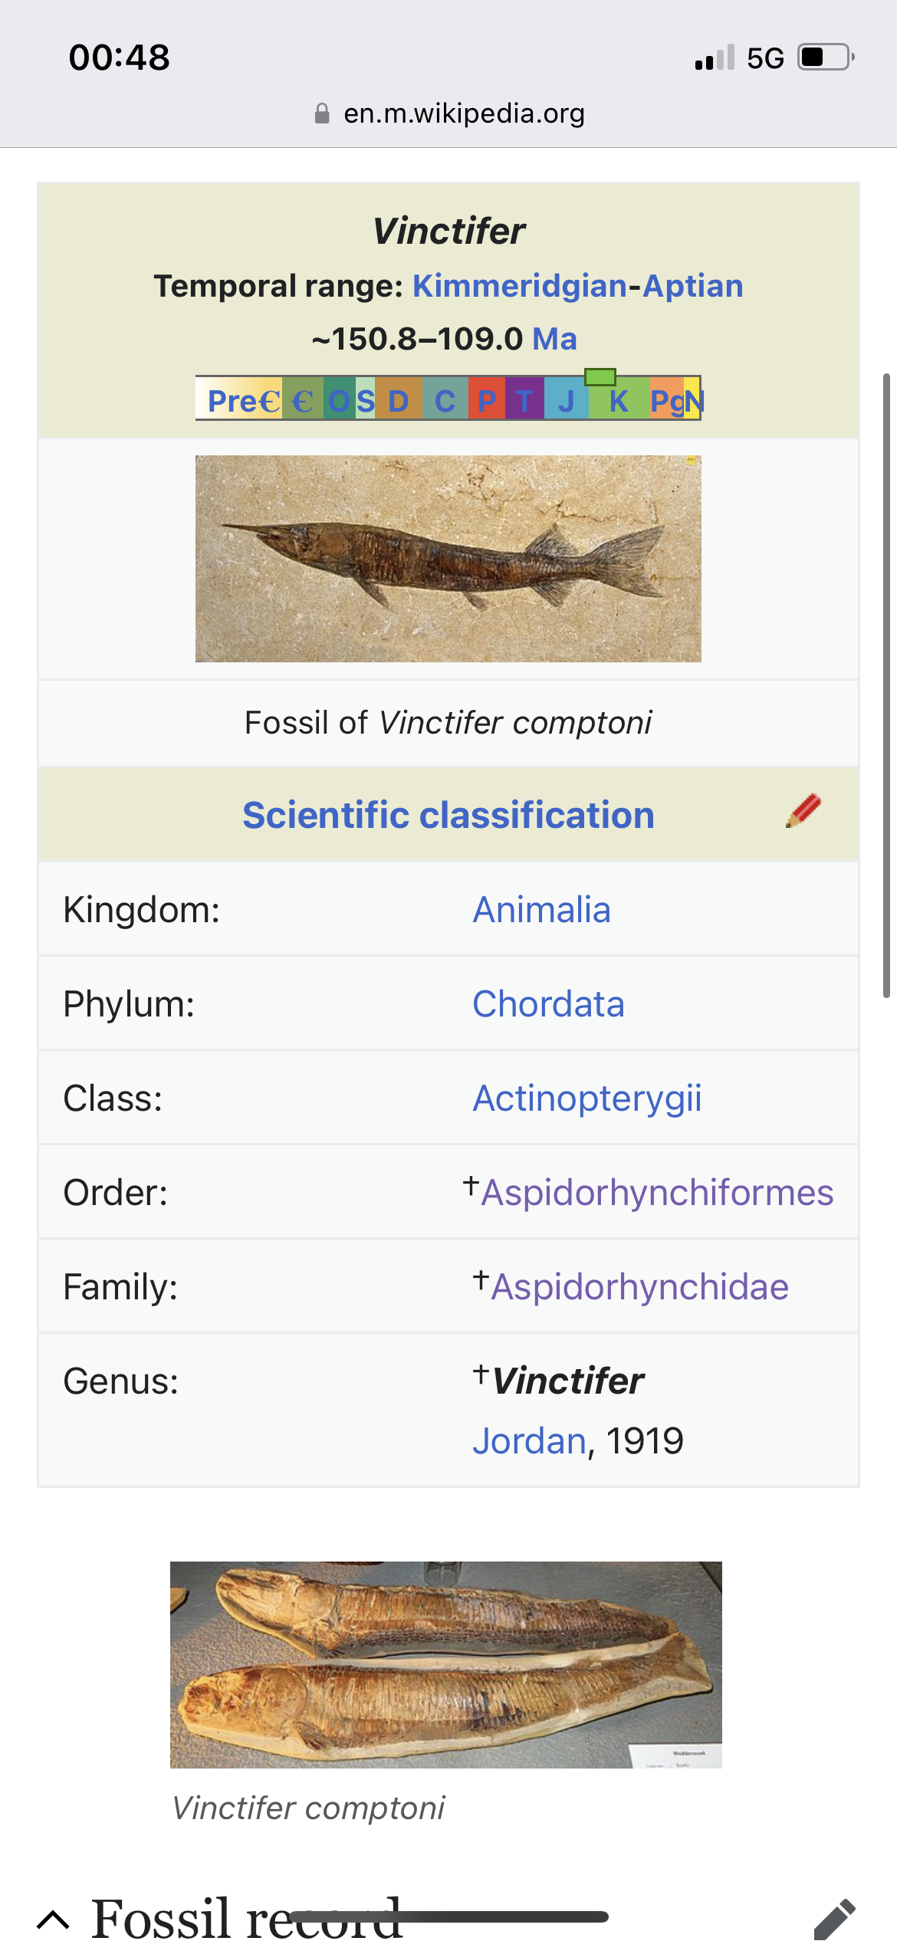
Task: Select the PreЄ segment of the timeline
Action: pos(243,401)
